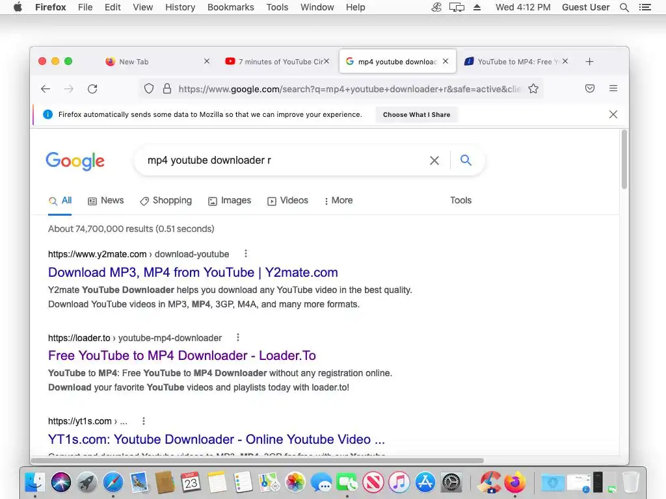Close the YouTube to MP4 tab
This screenshot has width=666, height=499.
tap(565, 61)
